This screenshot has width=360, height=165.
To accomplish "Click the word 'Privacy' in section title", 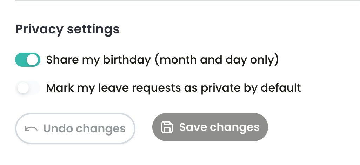I will coord(39,29).
